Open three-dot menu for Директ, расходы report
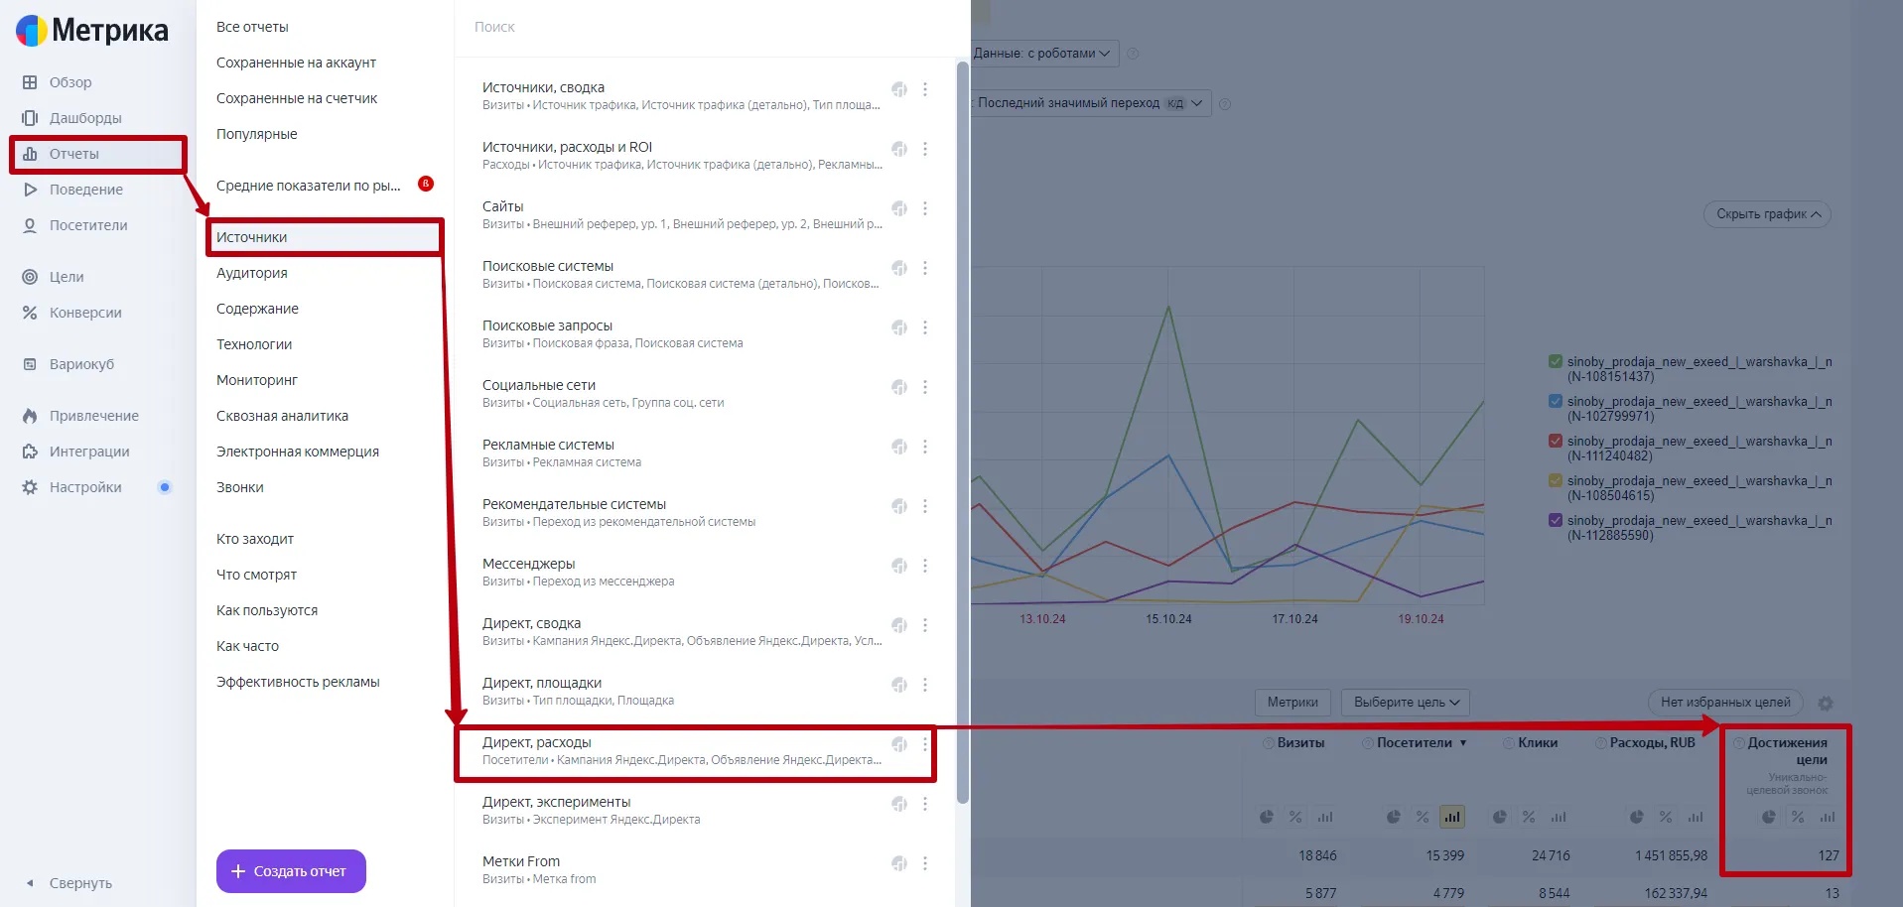Screen dimensions: 1903x907 click(x=925, y=744)
